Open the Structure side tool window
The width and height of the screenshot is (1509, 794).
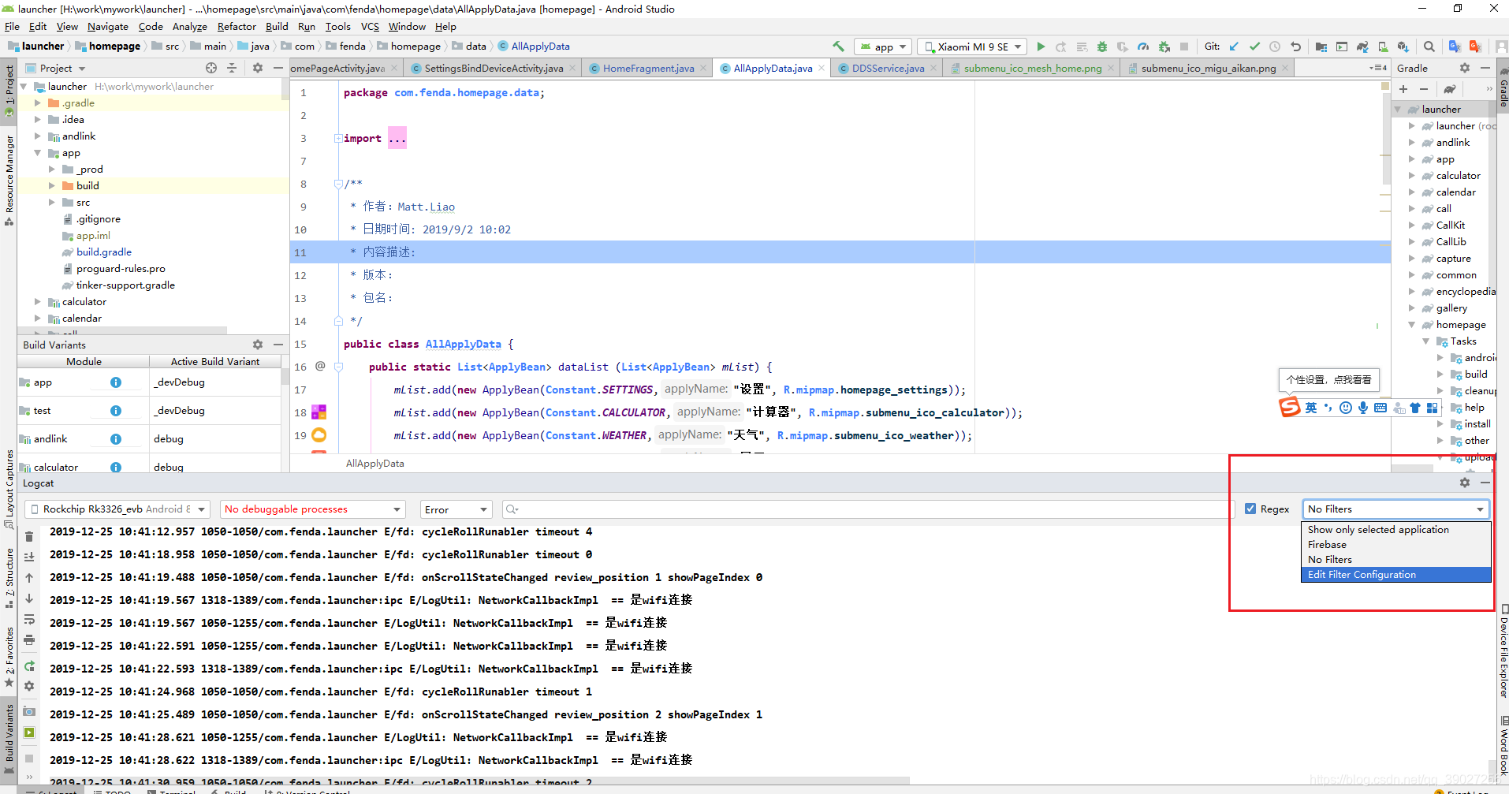pyautogui.click(x=9, y=577)
